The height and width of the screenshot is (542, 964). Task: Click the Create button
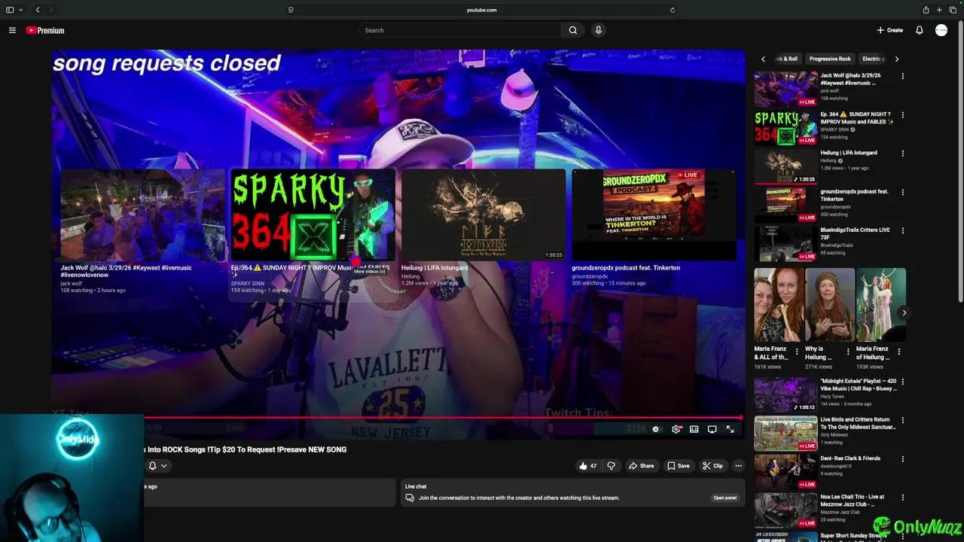[890, 30]
